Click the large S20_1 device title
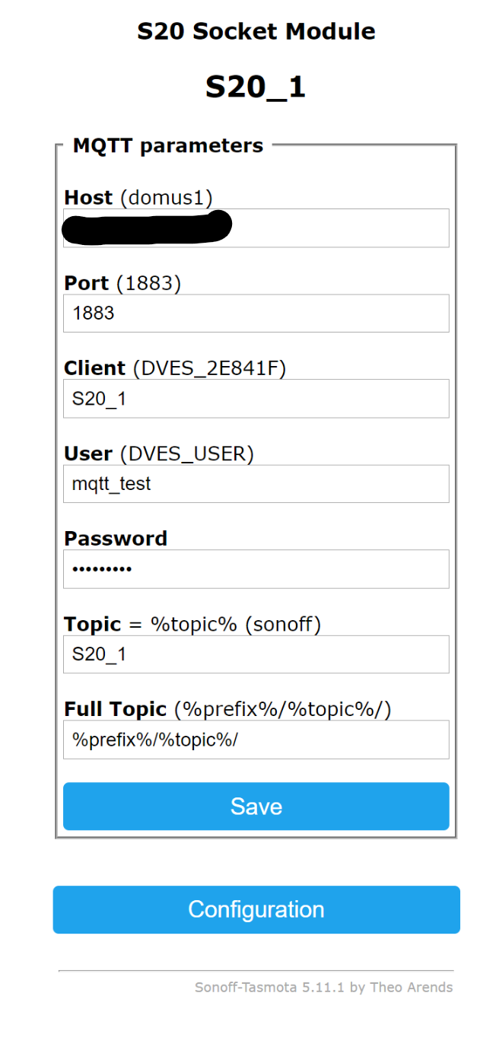 (256, 87)
